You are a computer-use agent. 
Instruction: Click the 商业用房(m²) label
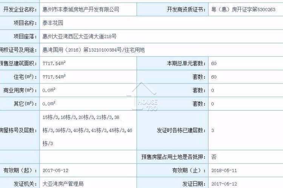20,90
